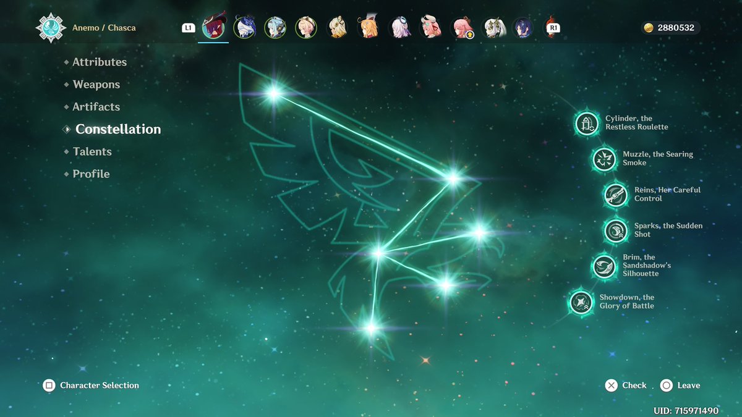Switch to the pink-haired horned character portrait
The width and height of the screenshot is (742, 417).
430,27
